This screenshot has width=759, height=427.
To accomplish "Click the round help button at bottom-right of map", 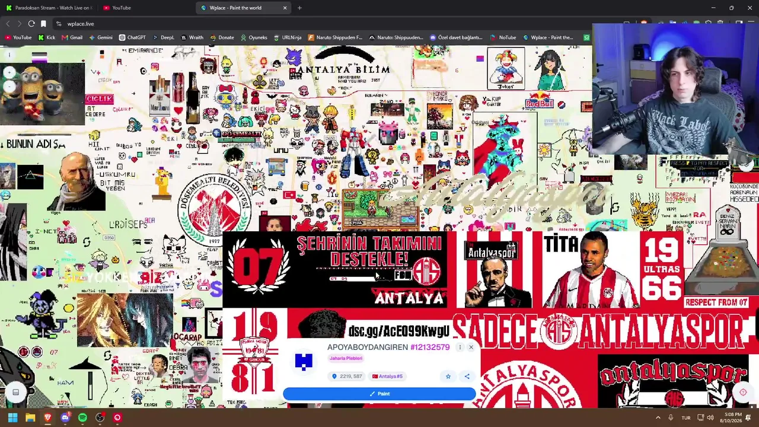I will 743,392.
